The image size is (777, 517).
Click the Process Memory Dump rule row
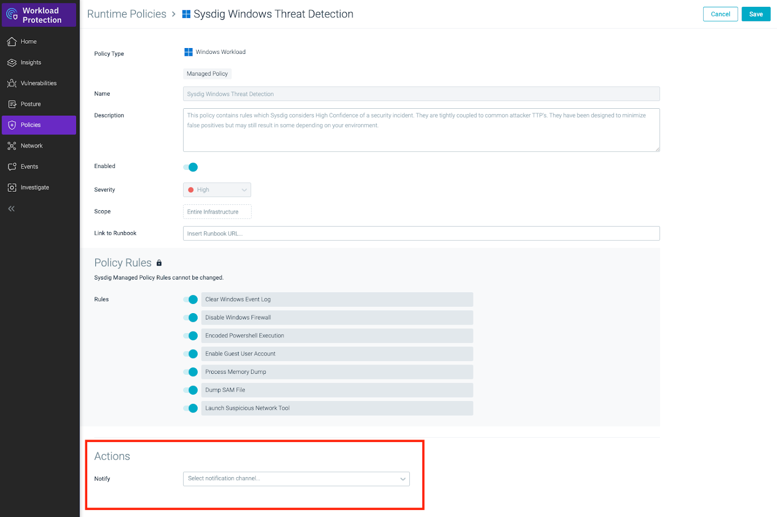[337, 372]
